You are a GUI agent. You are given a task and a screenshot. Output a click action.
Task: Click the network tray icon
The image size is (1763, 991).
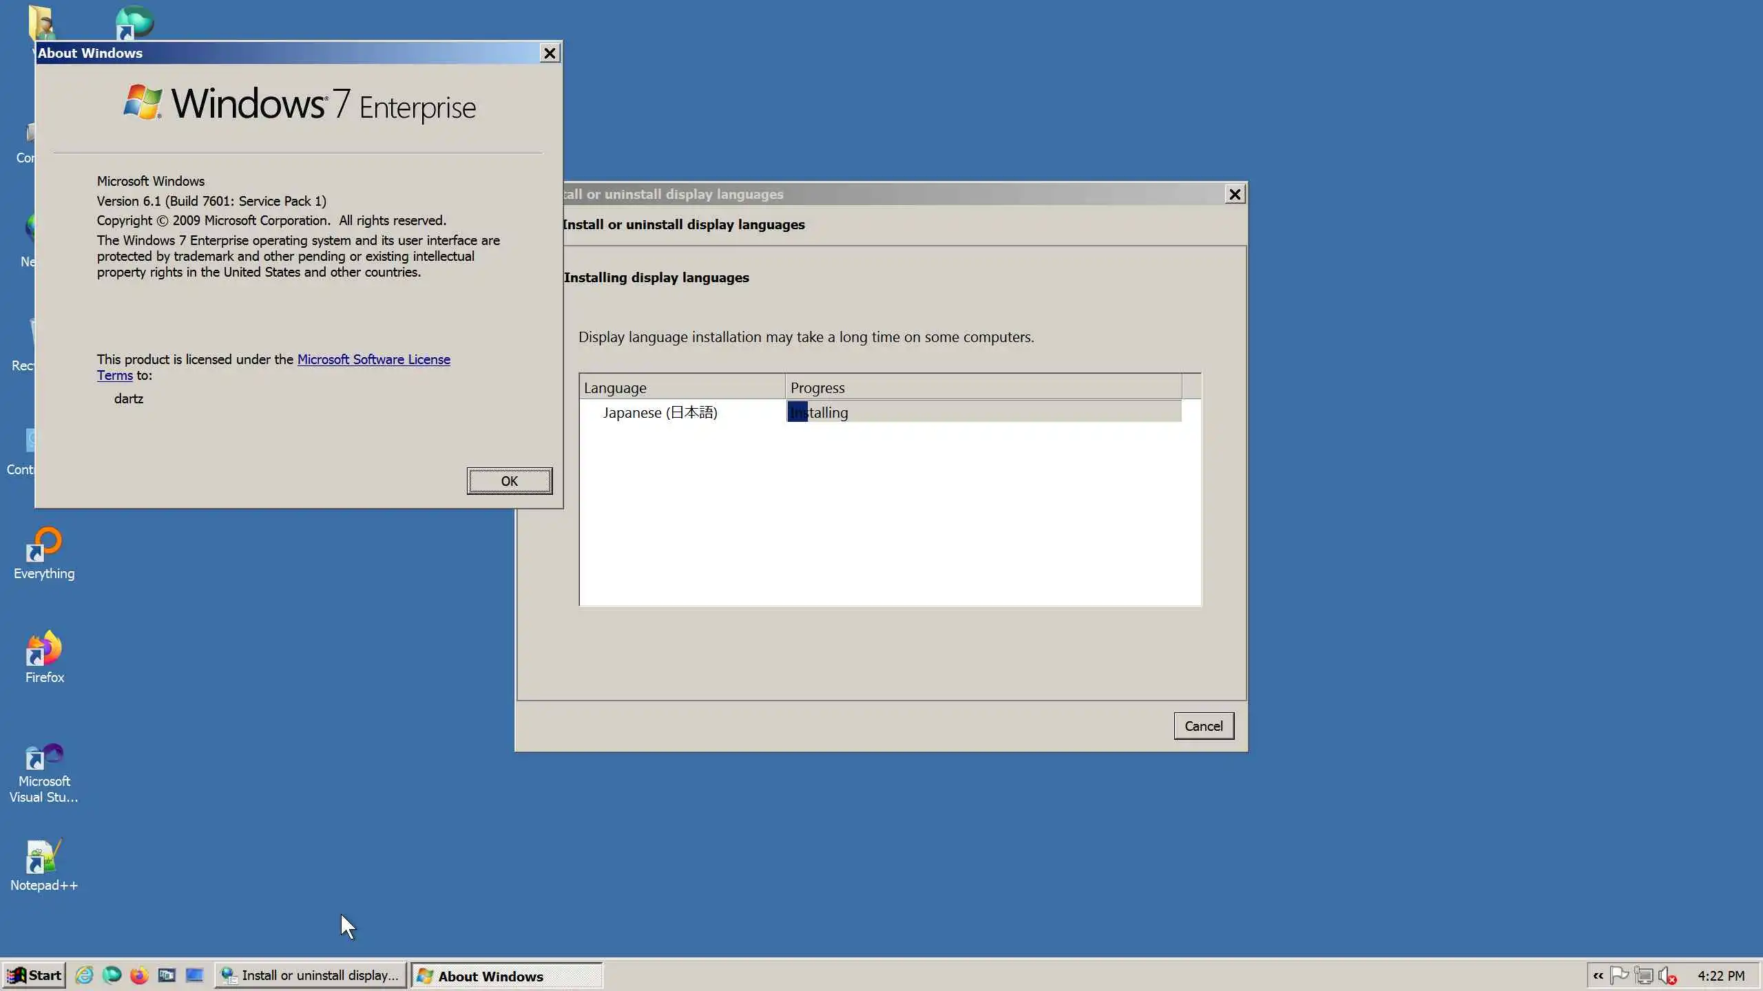coord(1644,975)
